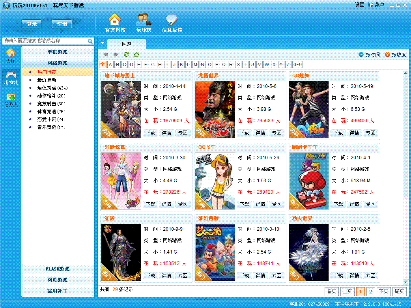Click the back arrow navigation icon
Image resolution: width=411 pixels, height=308 pixels.
[106, 54]
